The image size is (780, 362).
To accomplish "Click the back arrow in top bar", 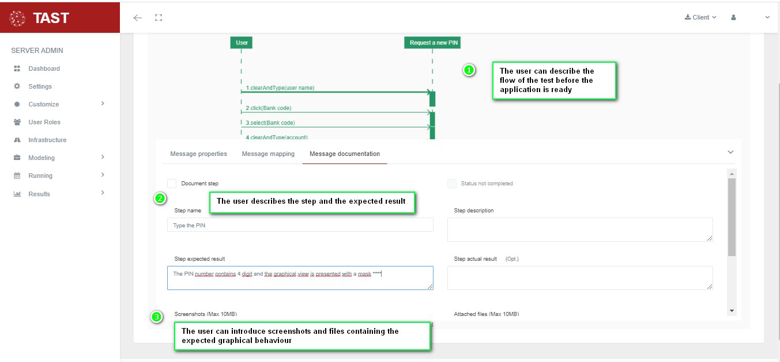I will (x=137, y=18).
